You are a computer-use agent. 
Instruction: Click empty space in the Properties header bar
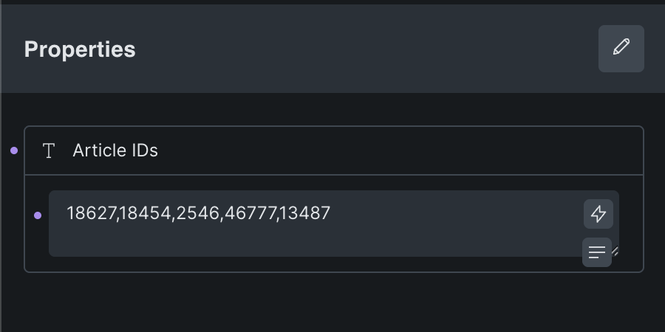[369, 49]
